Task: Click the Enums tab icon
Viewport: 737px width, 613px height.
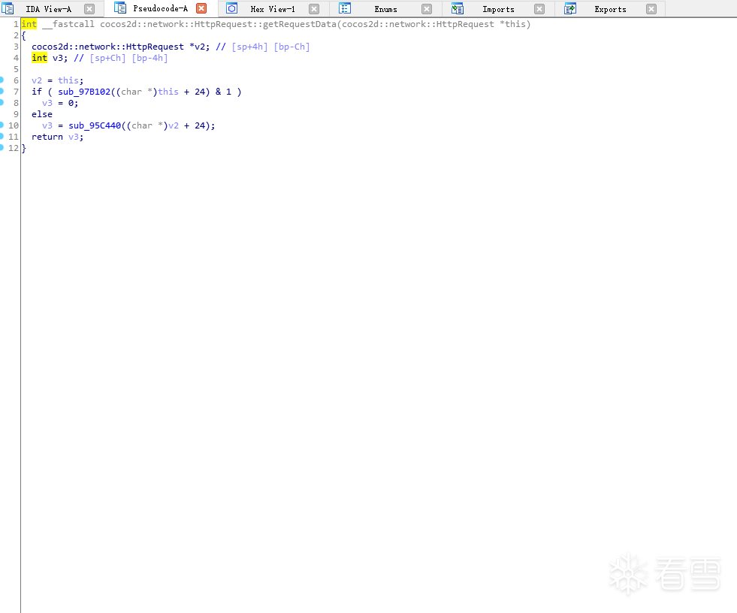Action: (x=345, y=8)
